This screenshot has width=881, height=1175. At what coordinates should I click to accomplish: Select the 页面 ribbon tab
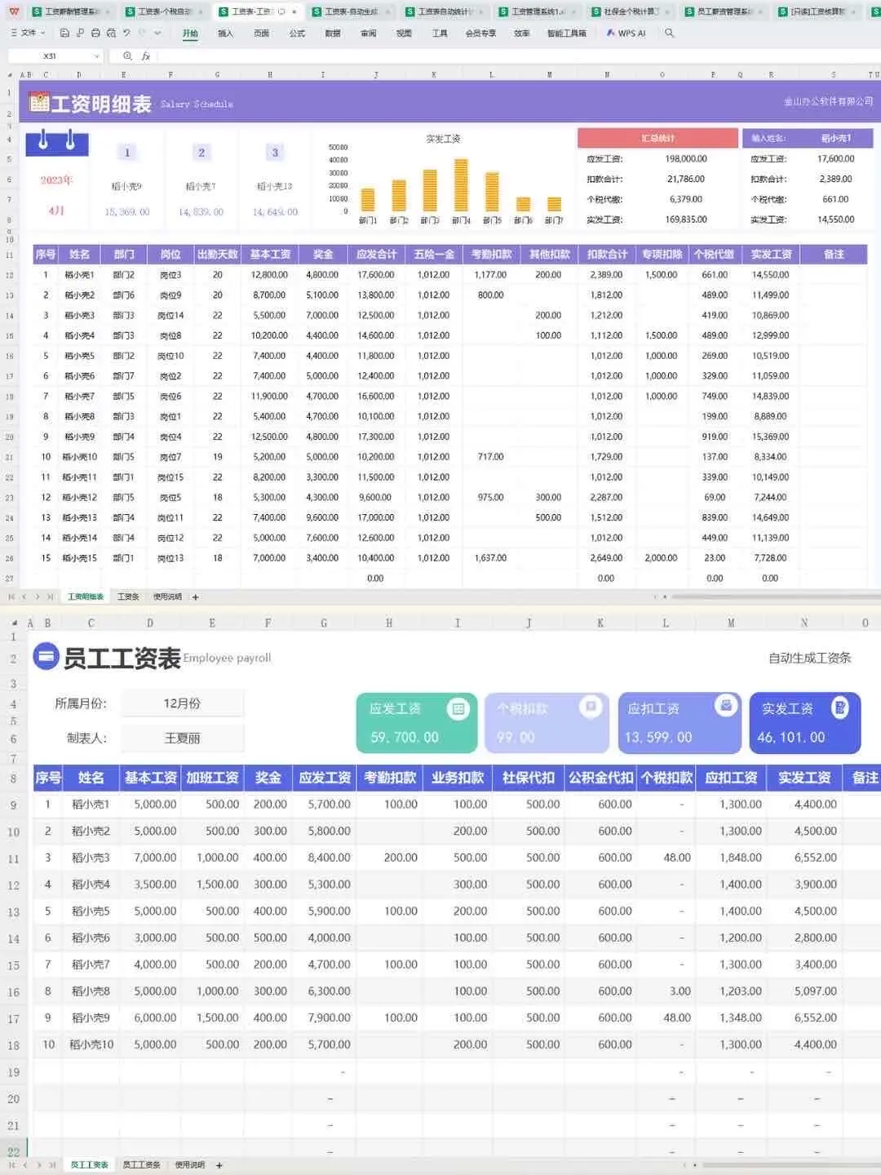(261, 33)
